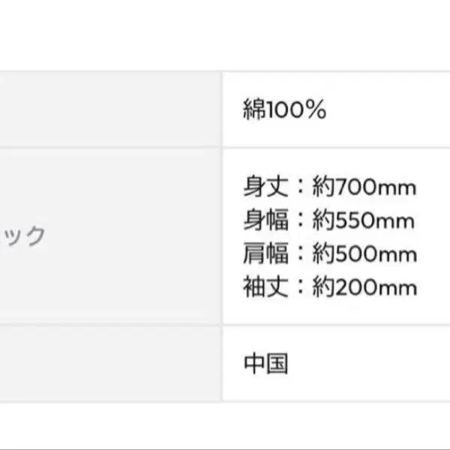Select the 身幅 body width label

(x=265, y=220)
